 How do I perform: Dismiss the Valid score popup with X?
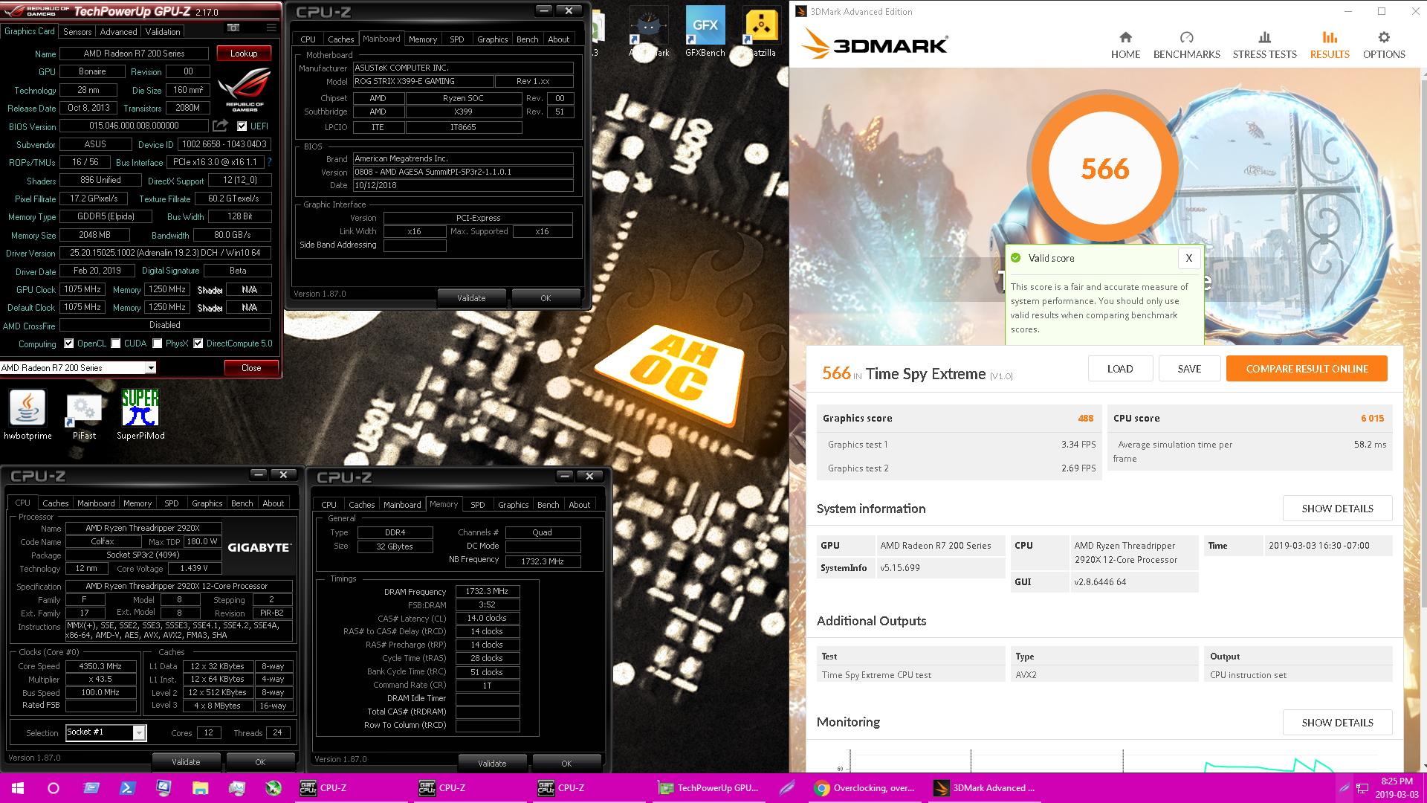(1188, 258)
